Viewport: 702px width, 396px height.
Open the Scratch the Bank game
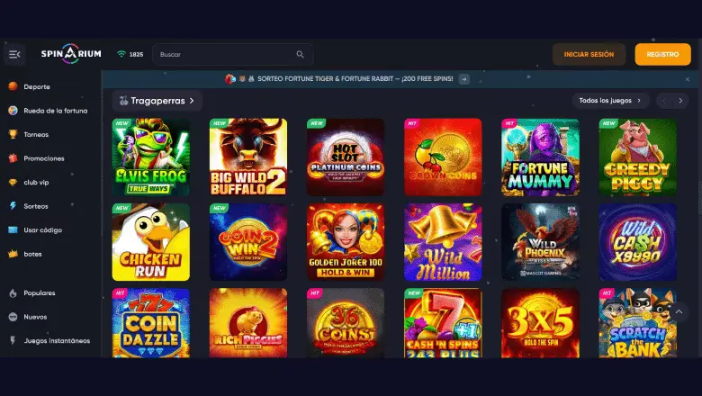coord(638,323)
